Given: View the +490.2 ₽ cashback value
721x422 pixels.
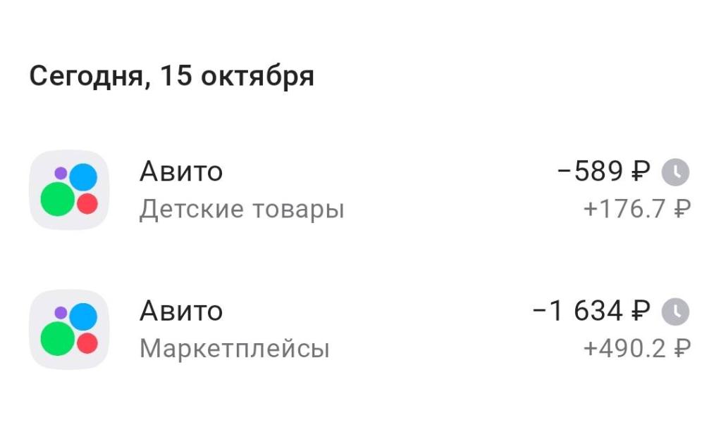Looking at the screenshot, I should [636, 349].
